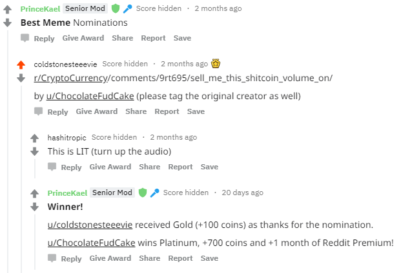Give Award to the 'Winner!' comment
The image size is (401, 273).
(110, 258)
